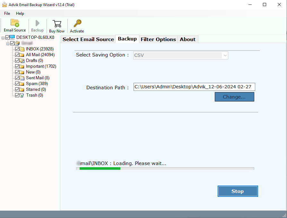Screen dimensions: 287x218
Task: Click the INBOX envelope folder icon
Action: coord(22,49)
